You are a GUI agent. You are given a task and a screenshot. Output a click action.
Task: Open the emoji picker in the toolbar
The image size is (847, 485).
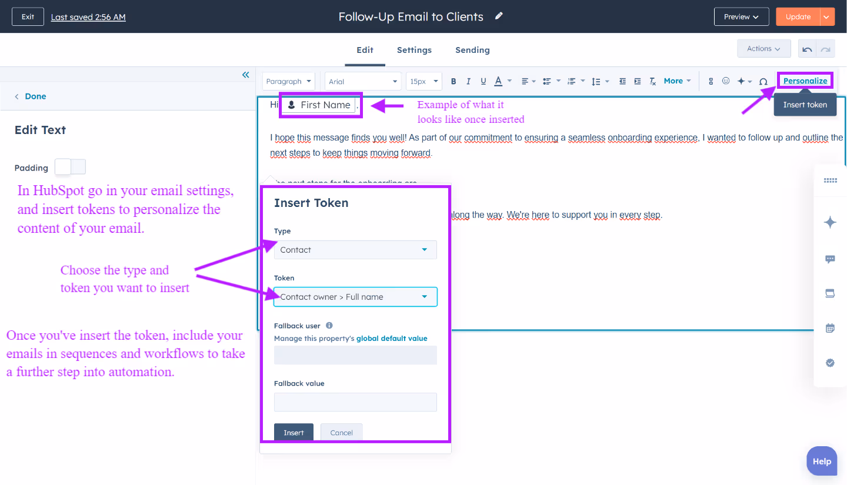(726, 81)
